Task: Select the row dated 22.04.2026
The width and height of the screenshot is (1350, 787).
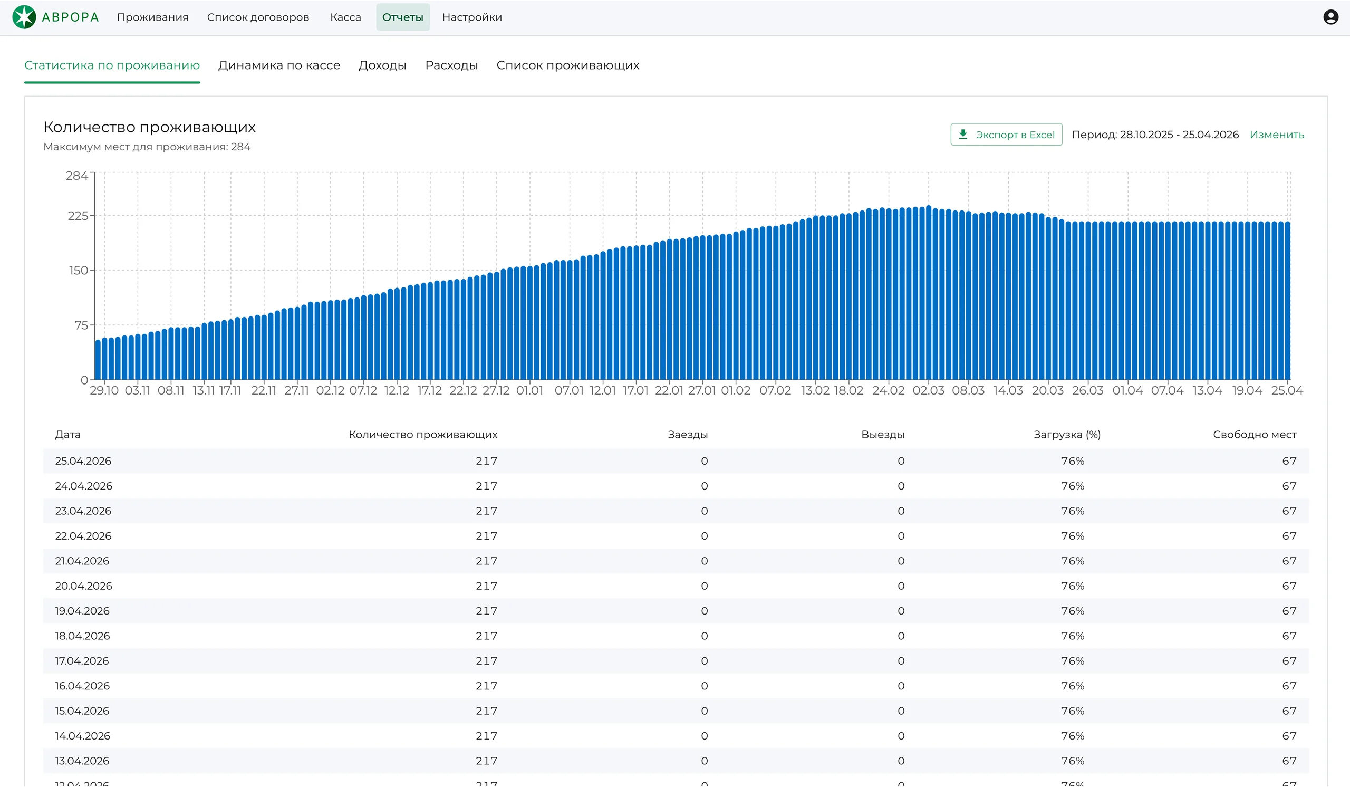Action: pyautogui.click(x=676, y=536)
